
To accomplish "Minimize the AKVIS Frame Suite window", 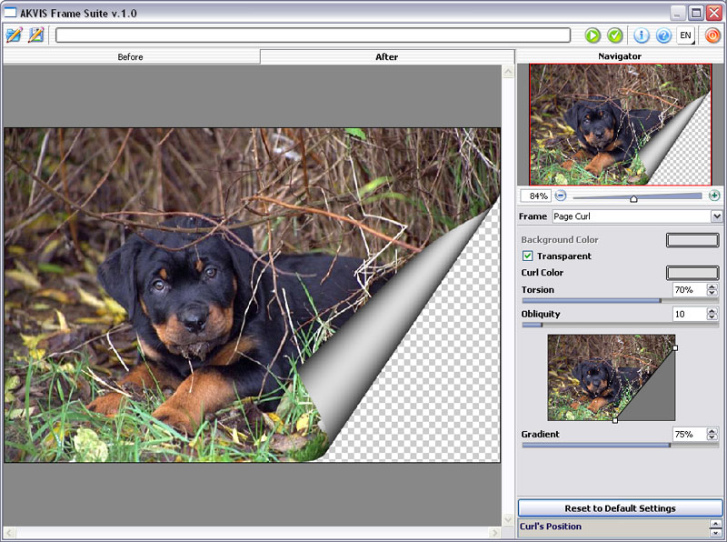I will 678,13.
